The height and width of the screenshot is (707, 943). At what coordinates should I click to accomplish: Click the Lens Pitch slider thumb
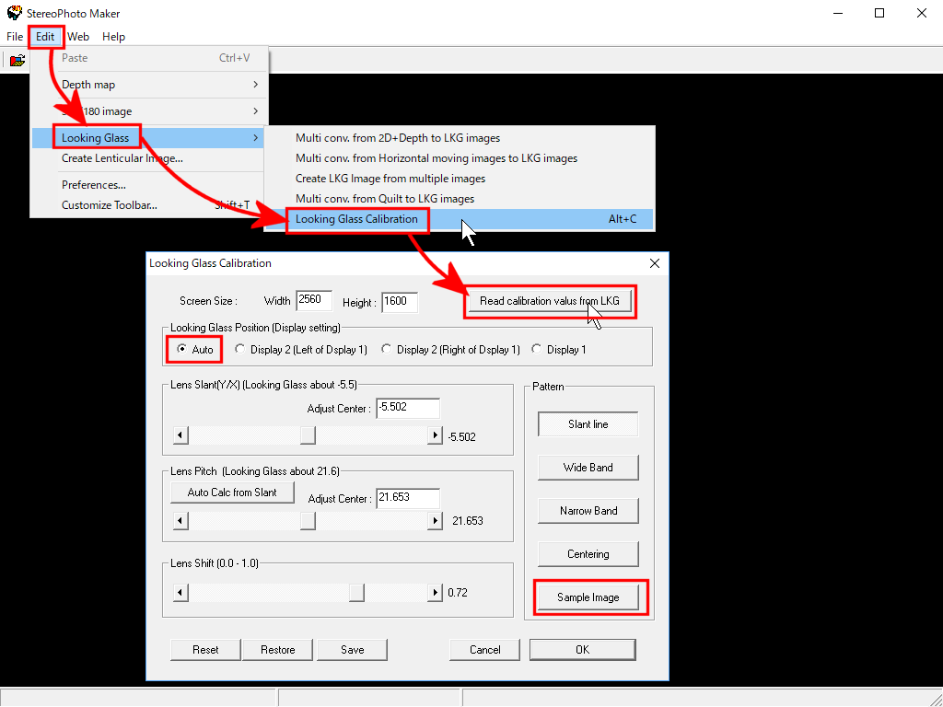point(308,521)
